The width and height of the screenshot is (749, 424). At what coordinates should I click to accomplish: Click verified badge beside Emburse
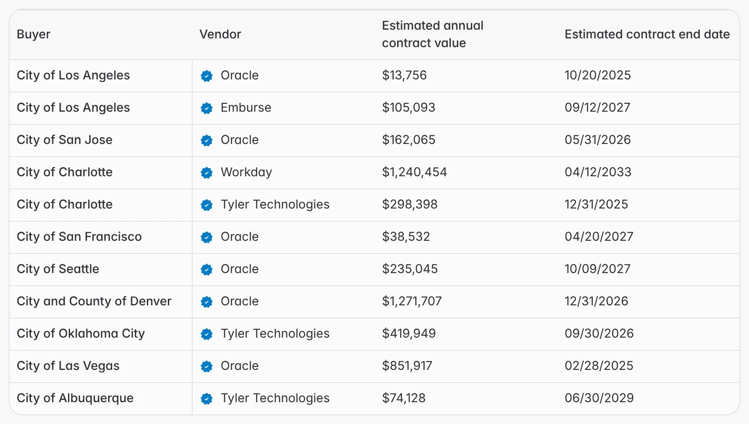(x=207, y=108)
